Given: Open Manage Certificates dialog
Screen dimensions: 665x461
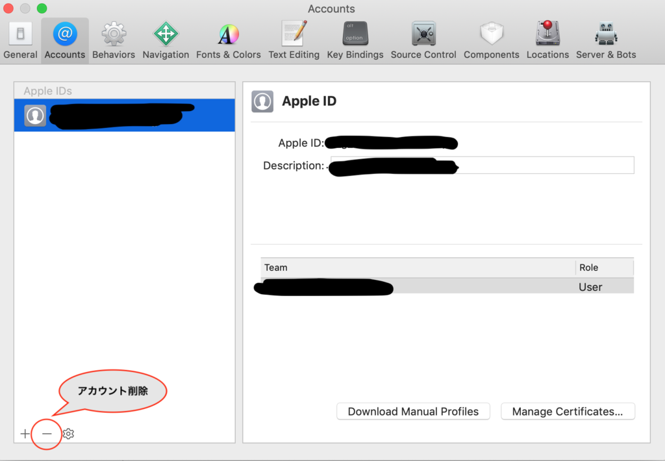Looking at the screenshot, I should [568, 412].
